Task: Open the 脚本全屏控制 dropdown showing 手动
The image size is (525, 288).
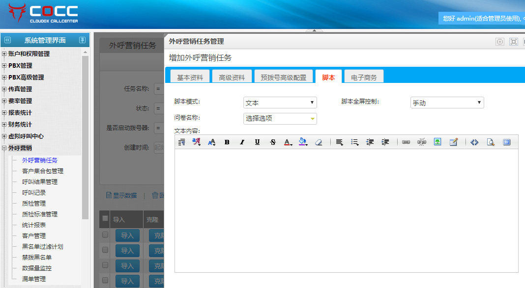Action: click(447, 103)
